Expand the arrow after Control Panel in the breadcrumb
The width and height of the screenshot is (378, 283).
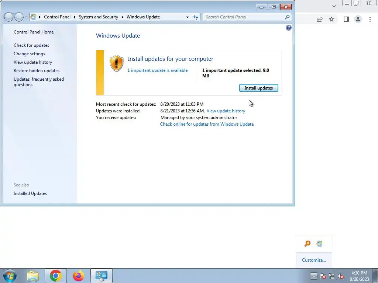pos(75,17)
